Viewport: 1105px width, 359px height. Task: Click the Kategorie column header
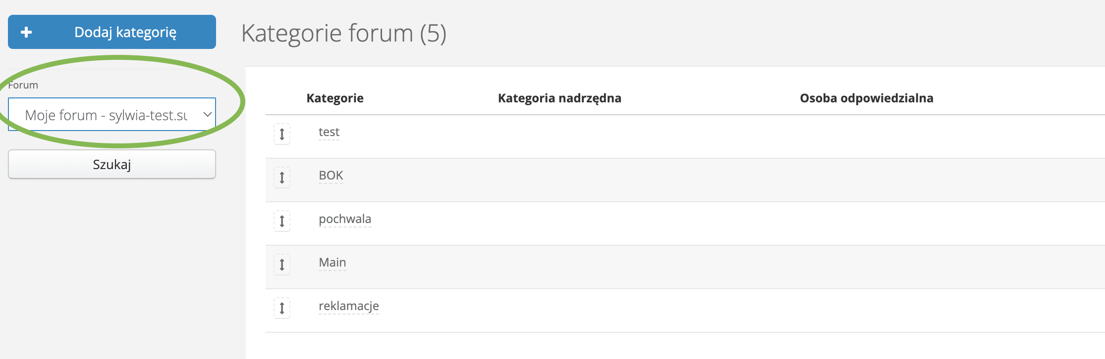point(334,98)
